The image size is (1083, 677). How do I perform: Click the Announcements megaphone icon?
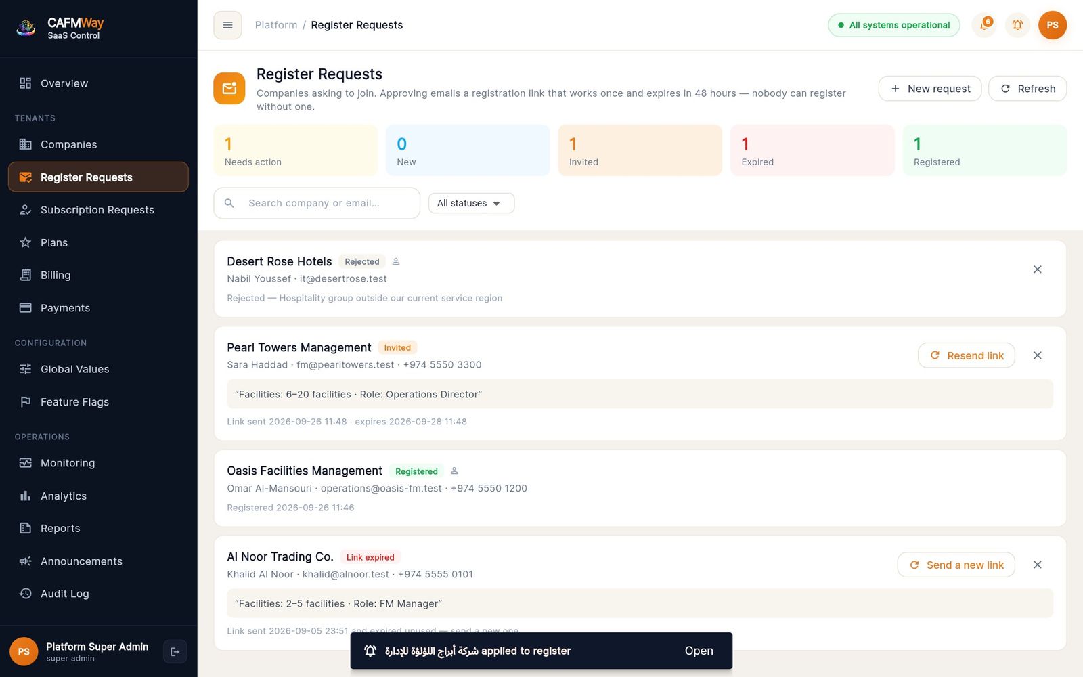(26, 561)
